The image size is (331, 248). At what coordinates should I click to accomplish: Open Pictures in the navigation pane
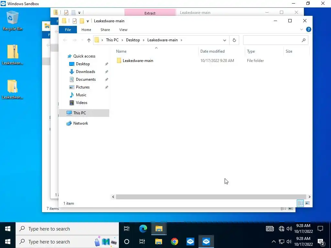82,87
